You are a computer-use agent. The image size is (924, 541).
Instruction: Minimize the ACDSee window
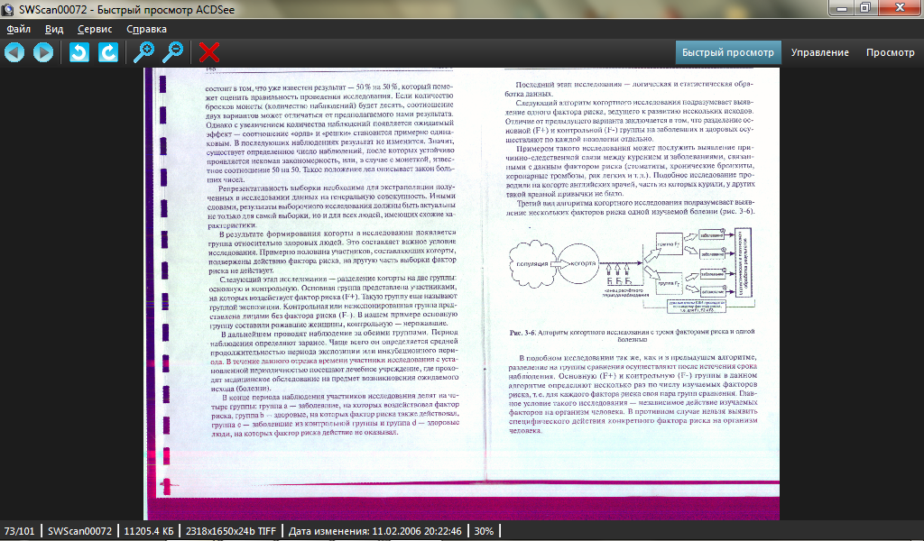[x=842, y=8]
